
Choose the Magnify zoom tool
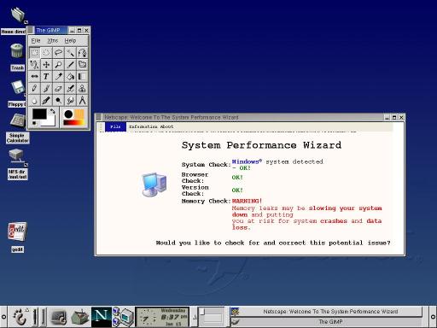click(x=58, y=65)
